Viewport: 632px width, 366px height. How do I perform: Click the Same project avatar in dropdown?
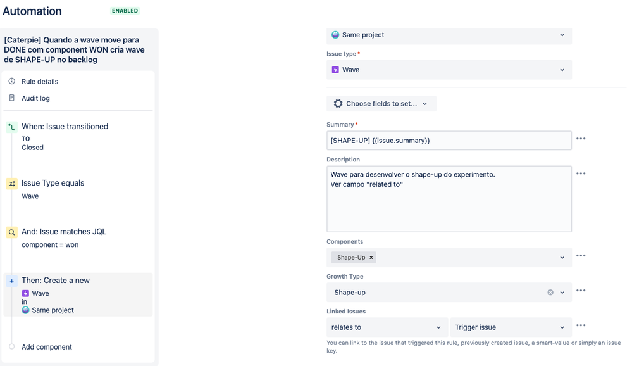pos(335,35)
